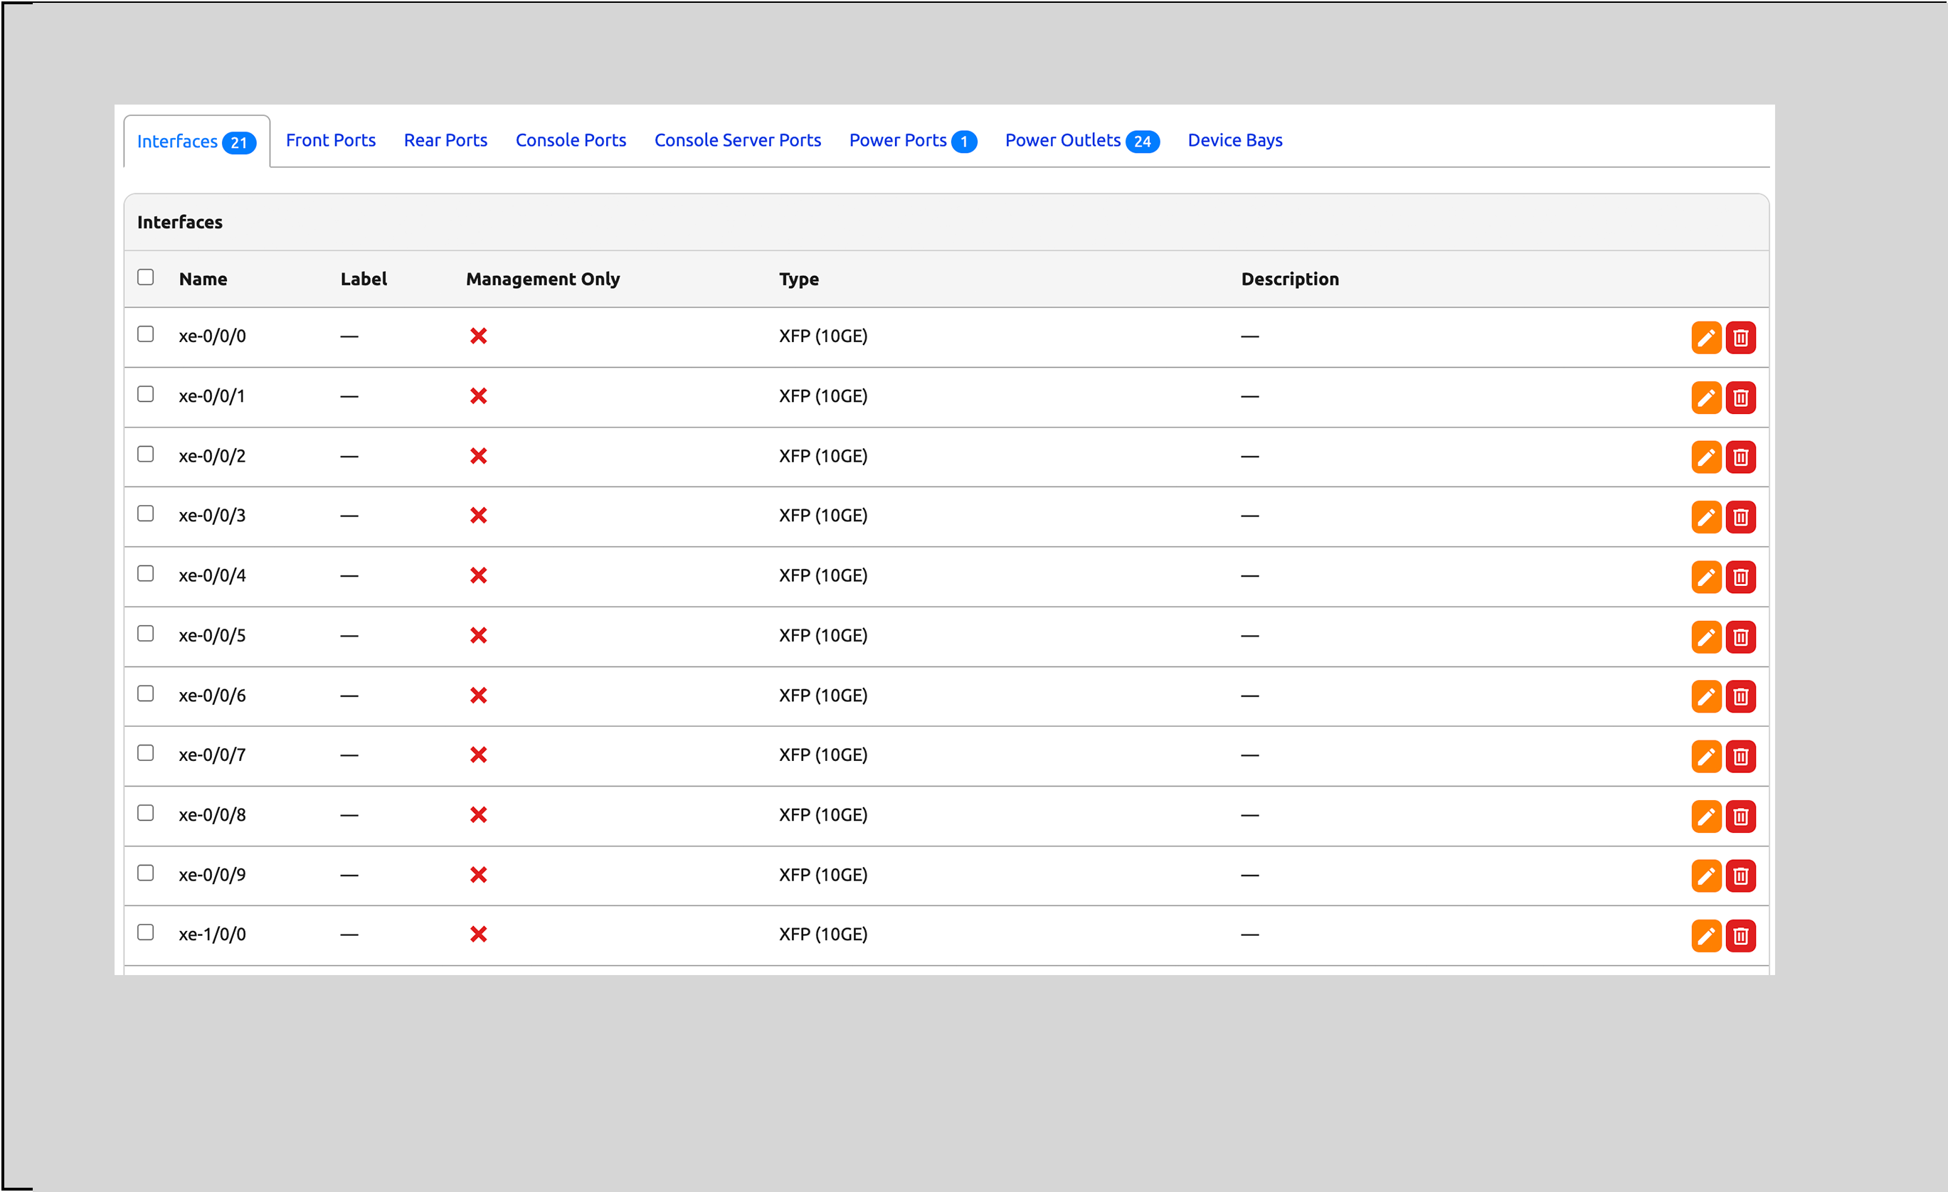This screenshot has height=1192, width=1948.
Task: Click the edit icon for xe-1/0/0
Action: point(1705,935)
